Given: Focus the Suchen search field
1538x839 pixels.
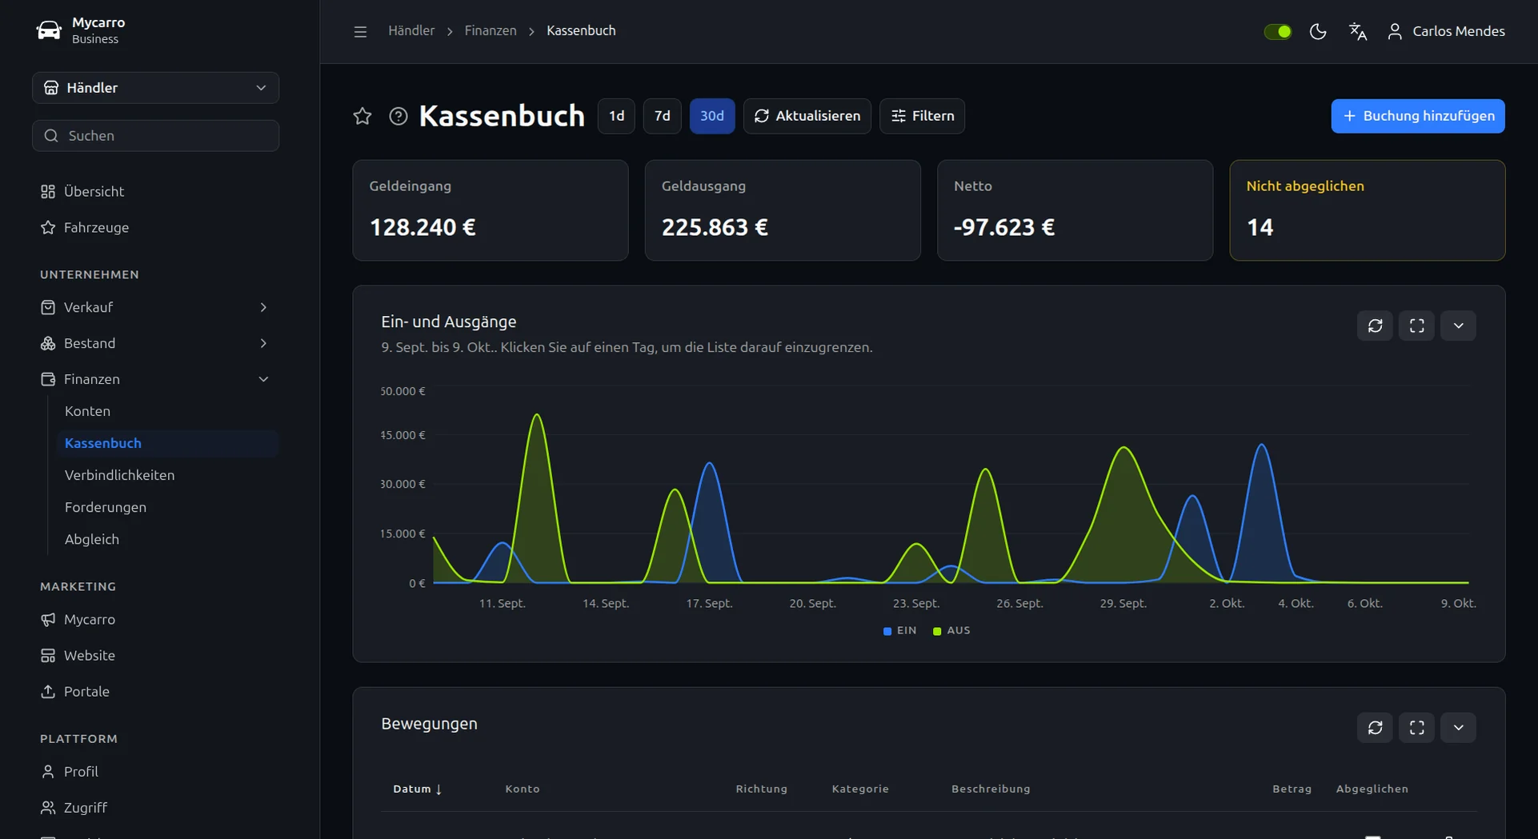Looking at the screenshot, I should (x=155, y=136).
